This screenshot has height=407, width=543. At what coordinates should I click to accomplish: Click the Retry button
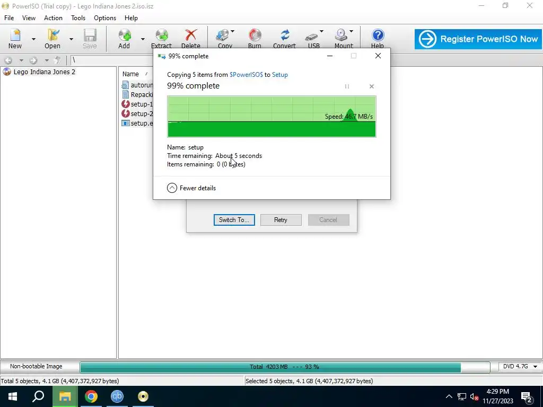[281, 220]
